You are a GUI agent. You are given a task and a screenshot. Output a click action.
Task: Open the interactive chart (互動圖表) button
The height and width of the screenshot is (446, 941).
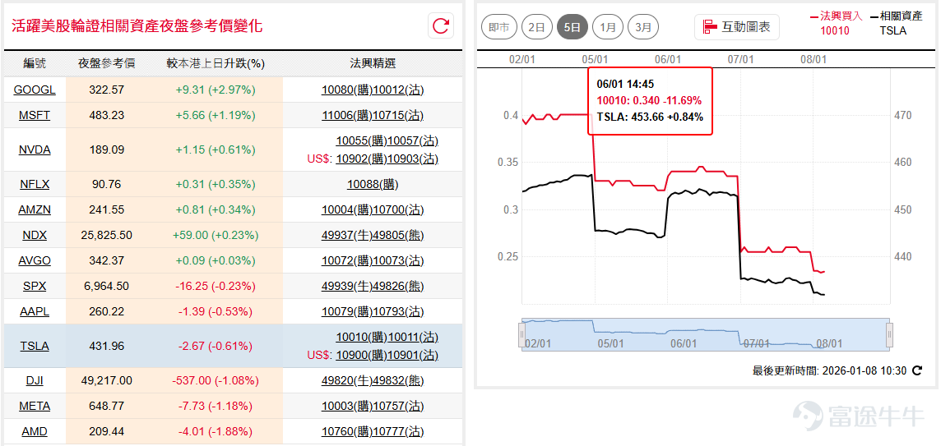tap(737, 27)
